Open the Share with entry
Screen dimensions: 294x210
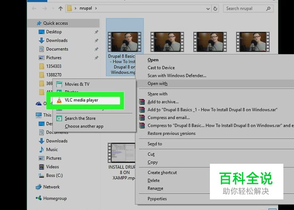158,94
